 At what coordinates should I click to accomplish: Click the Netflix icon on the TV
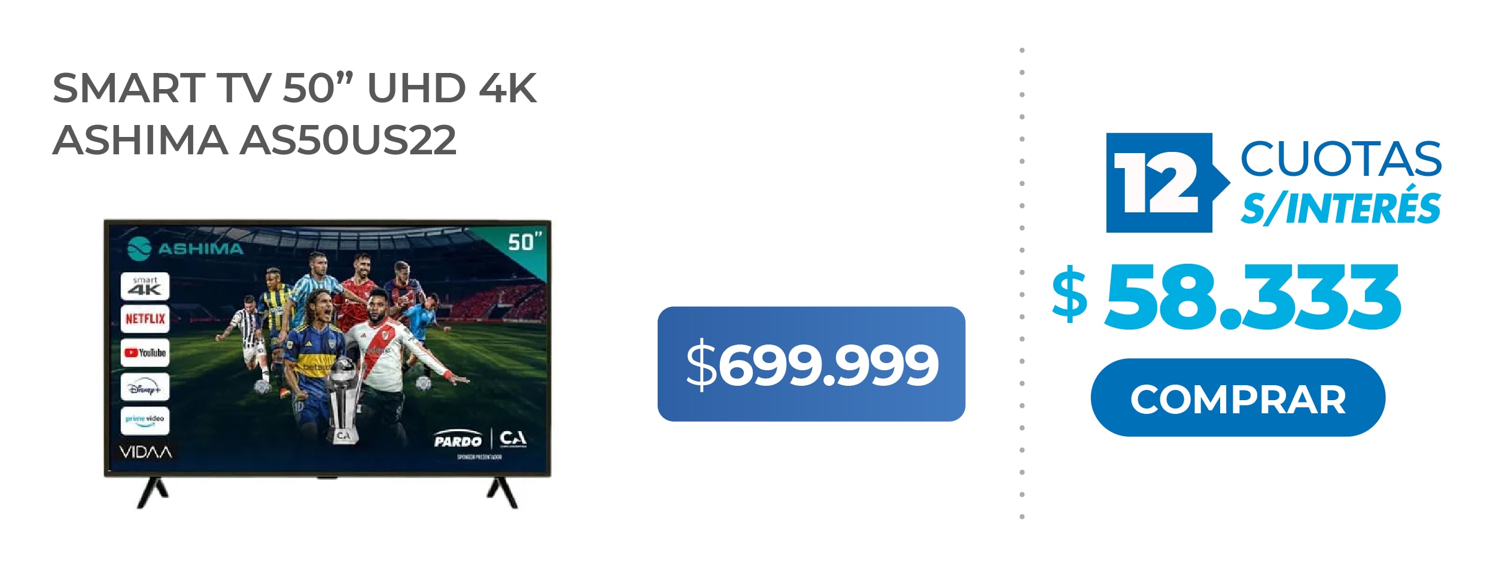[145, 319]
